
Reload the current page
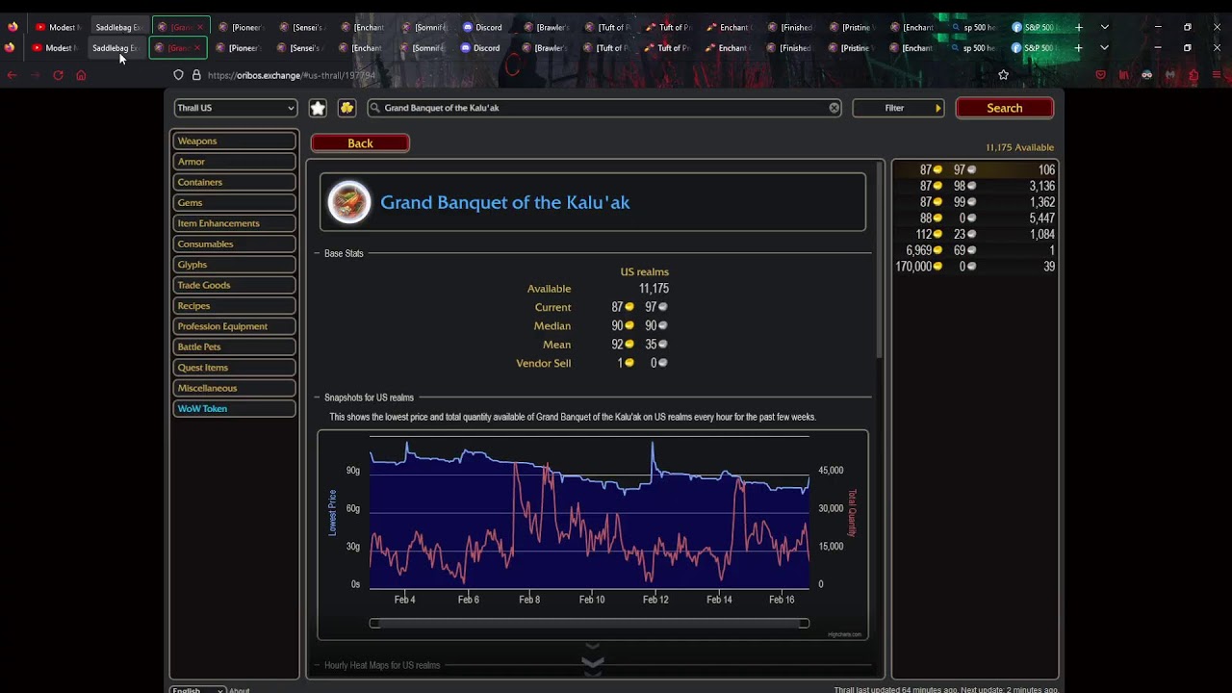pos(58,75)
